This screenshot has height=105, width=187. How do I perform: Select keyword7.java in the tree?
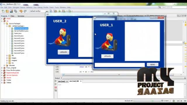(19, 53)
